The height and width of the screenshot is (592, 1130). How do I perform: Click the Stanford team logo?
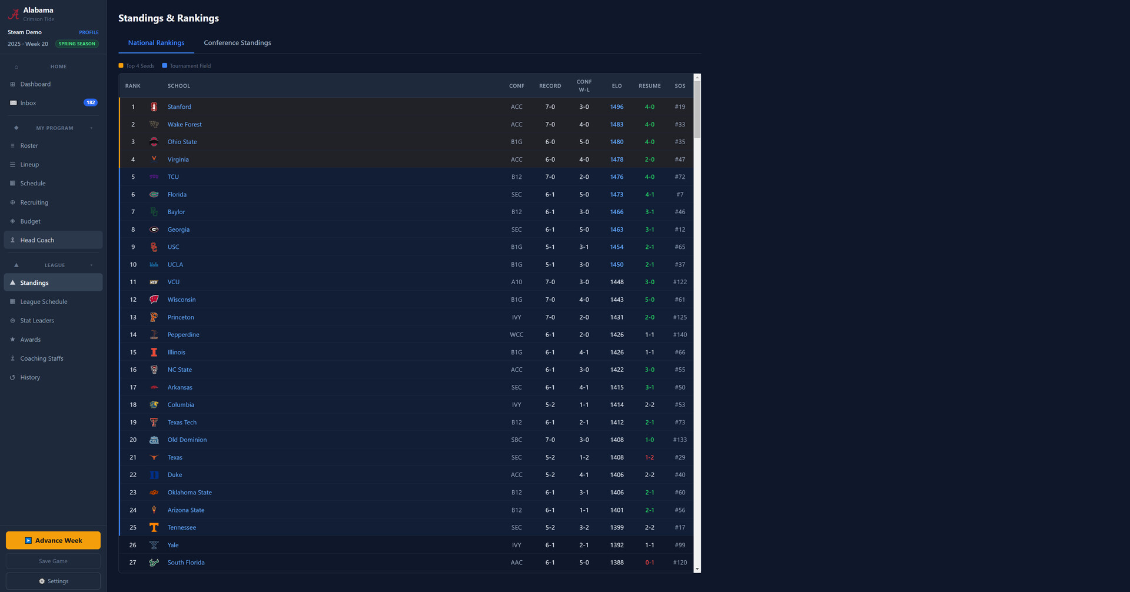(x=154, y=107)
